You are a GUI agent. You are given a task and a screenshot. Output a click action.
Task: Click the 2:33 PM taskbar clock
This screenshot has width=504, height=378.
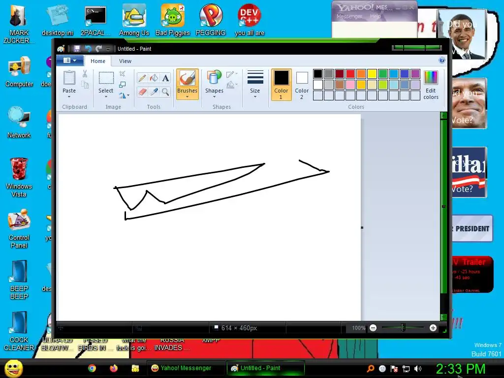[x=460, y=369]
